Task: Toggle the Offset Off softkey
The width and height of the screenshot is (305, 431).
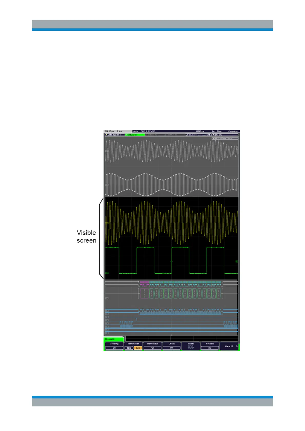Action: [x=172, y=346]
